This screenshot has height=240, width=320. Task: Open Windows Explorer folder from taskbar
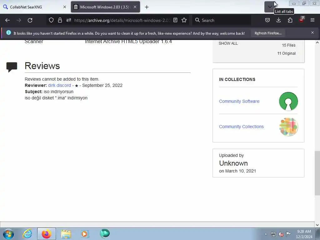[66, 234]
